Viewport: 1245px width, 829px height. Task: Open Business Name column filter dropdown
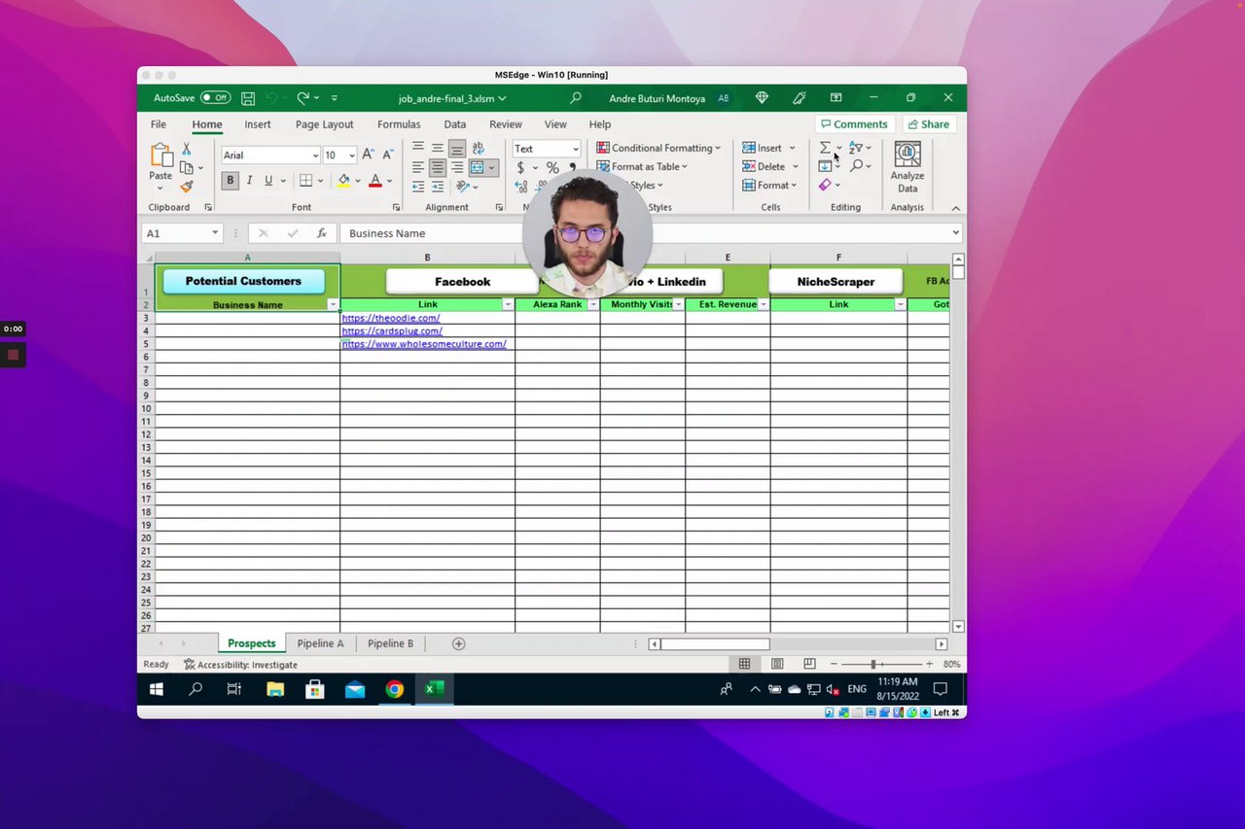tap(333, 305)
